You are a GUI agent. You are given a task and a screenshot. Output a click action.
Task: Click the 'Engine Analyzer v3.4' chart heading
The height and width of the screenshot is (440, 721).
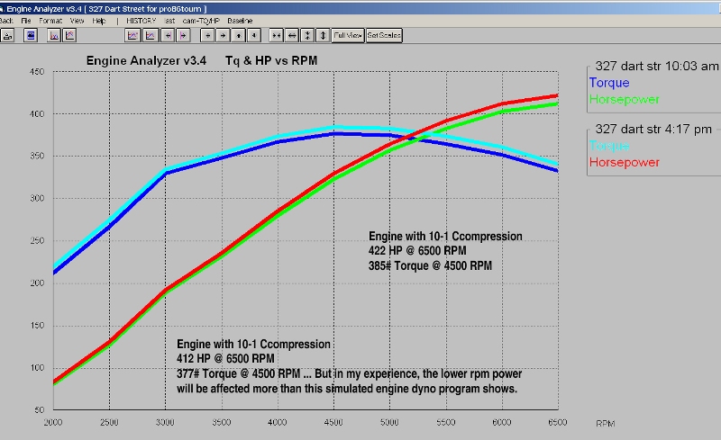point(146,60)
